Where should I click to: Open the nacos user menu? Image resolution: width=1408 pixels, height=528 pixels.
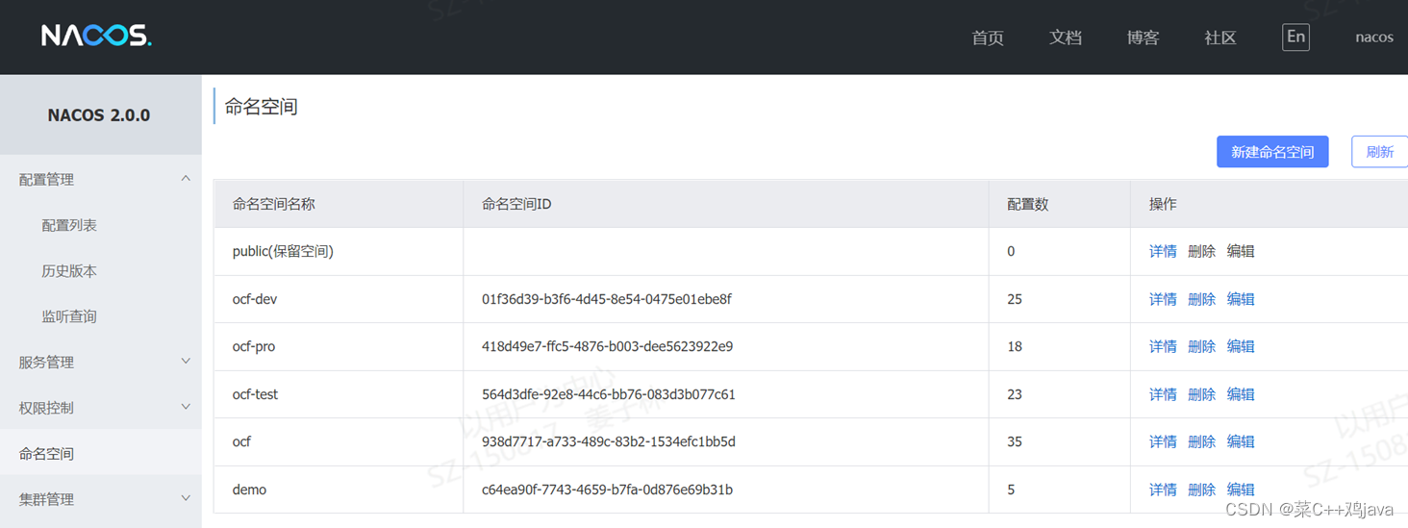(1374, 38)
